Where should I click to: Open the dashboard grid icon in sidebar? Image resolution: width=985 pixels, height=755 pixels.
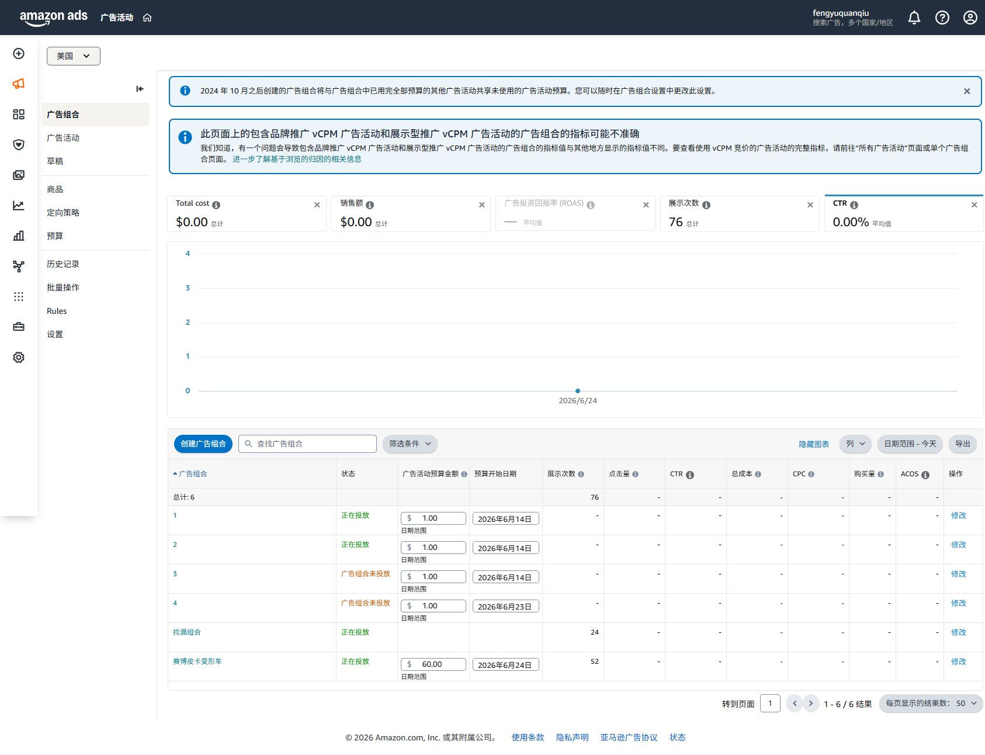(19, 114)
